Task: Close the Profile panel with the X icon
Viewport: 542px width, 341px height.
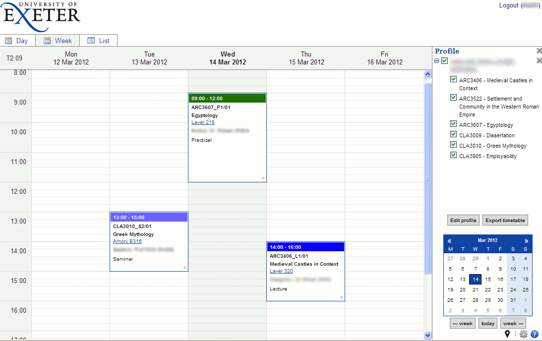Action: pos(539,50)
